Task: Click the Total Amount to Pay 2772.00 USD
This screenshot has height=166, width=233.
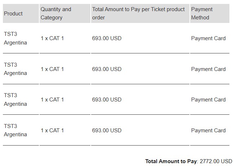Action: click(x=189, y=161)
